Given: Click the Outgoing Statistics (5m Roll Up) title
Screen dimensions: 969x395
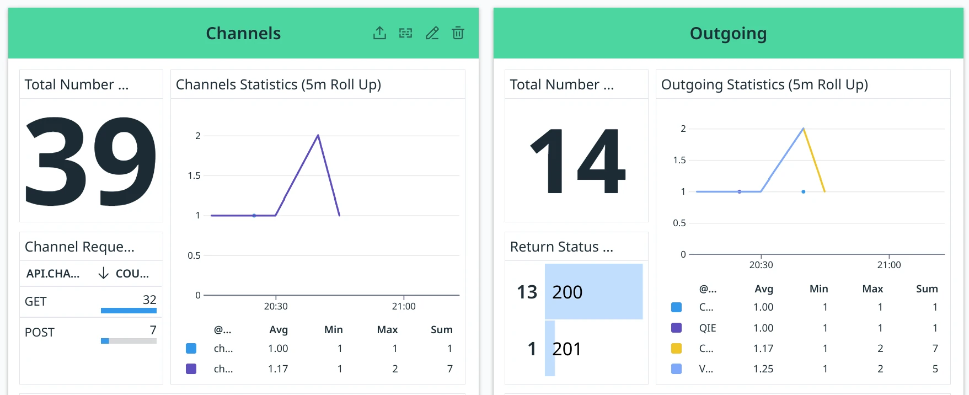Looking at the screenshot, I should 764,84.
